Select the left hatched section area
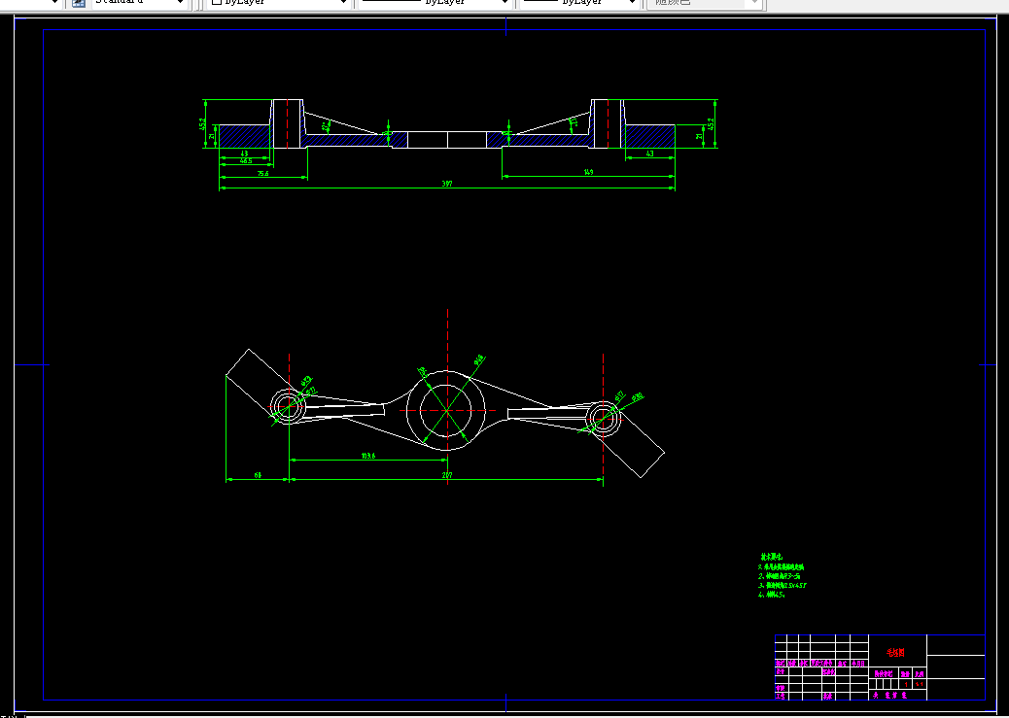This screenshot has width=1009, height=718. tap(245, 136)
